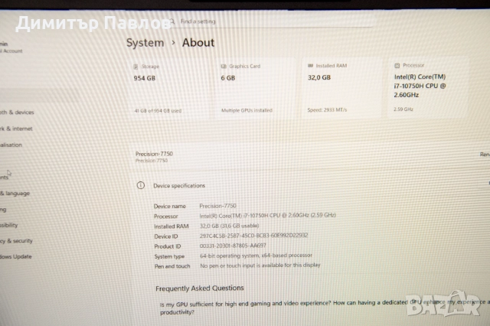
Task: Open the GPU sufficient FAQ question
Action: tap(325, 308)
